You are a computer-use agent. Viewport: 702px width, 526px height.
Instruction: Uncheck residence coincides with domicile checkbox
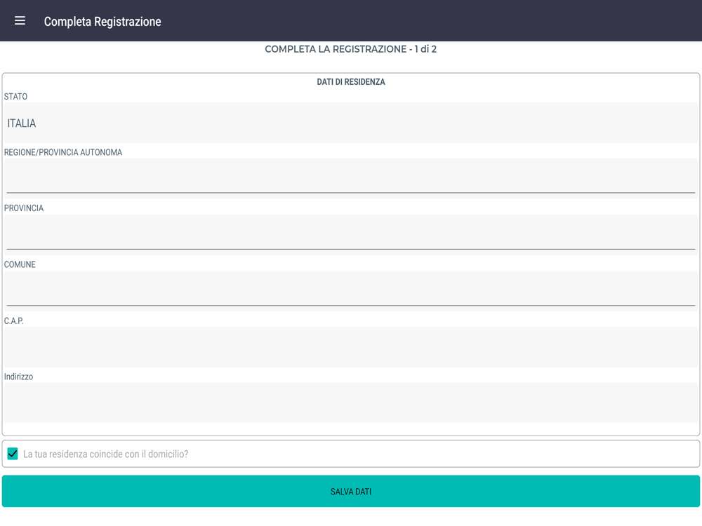13,454
